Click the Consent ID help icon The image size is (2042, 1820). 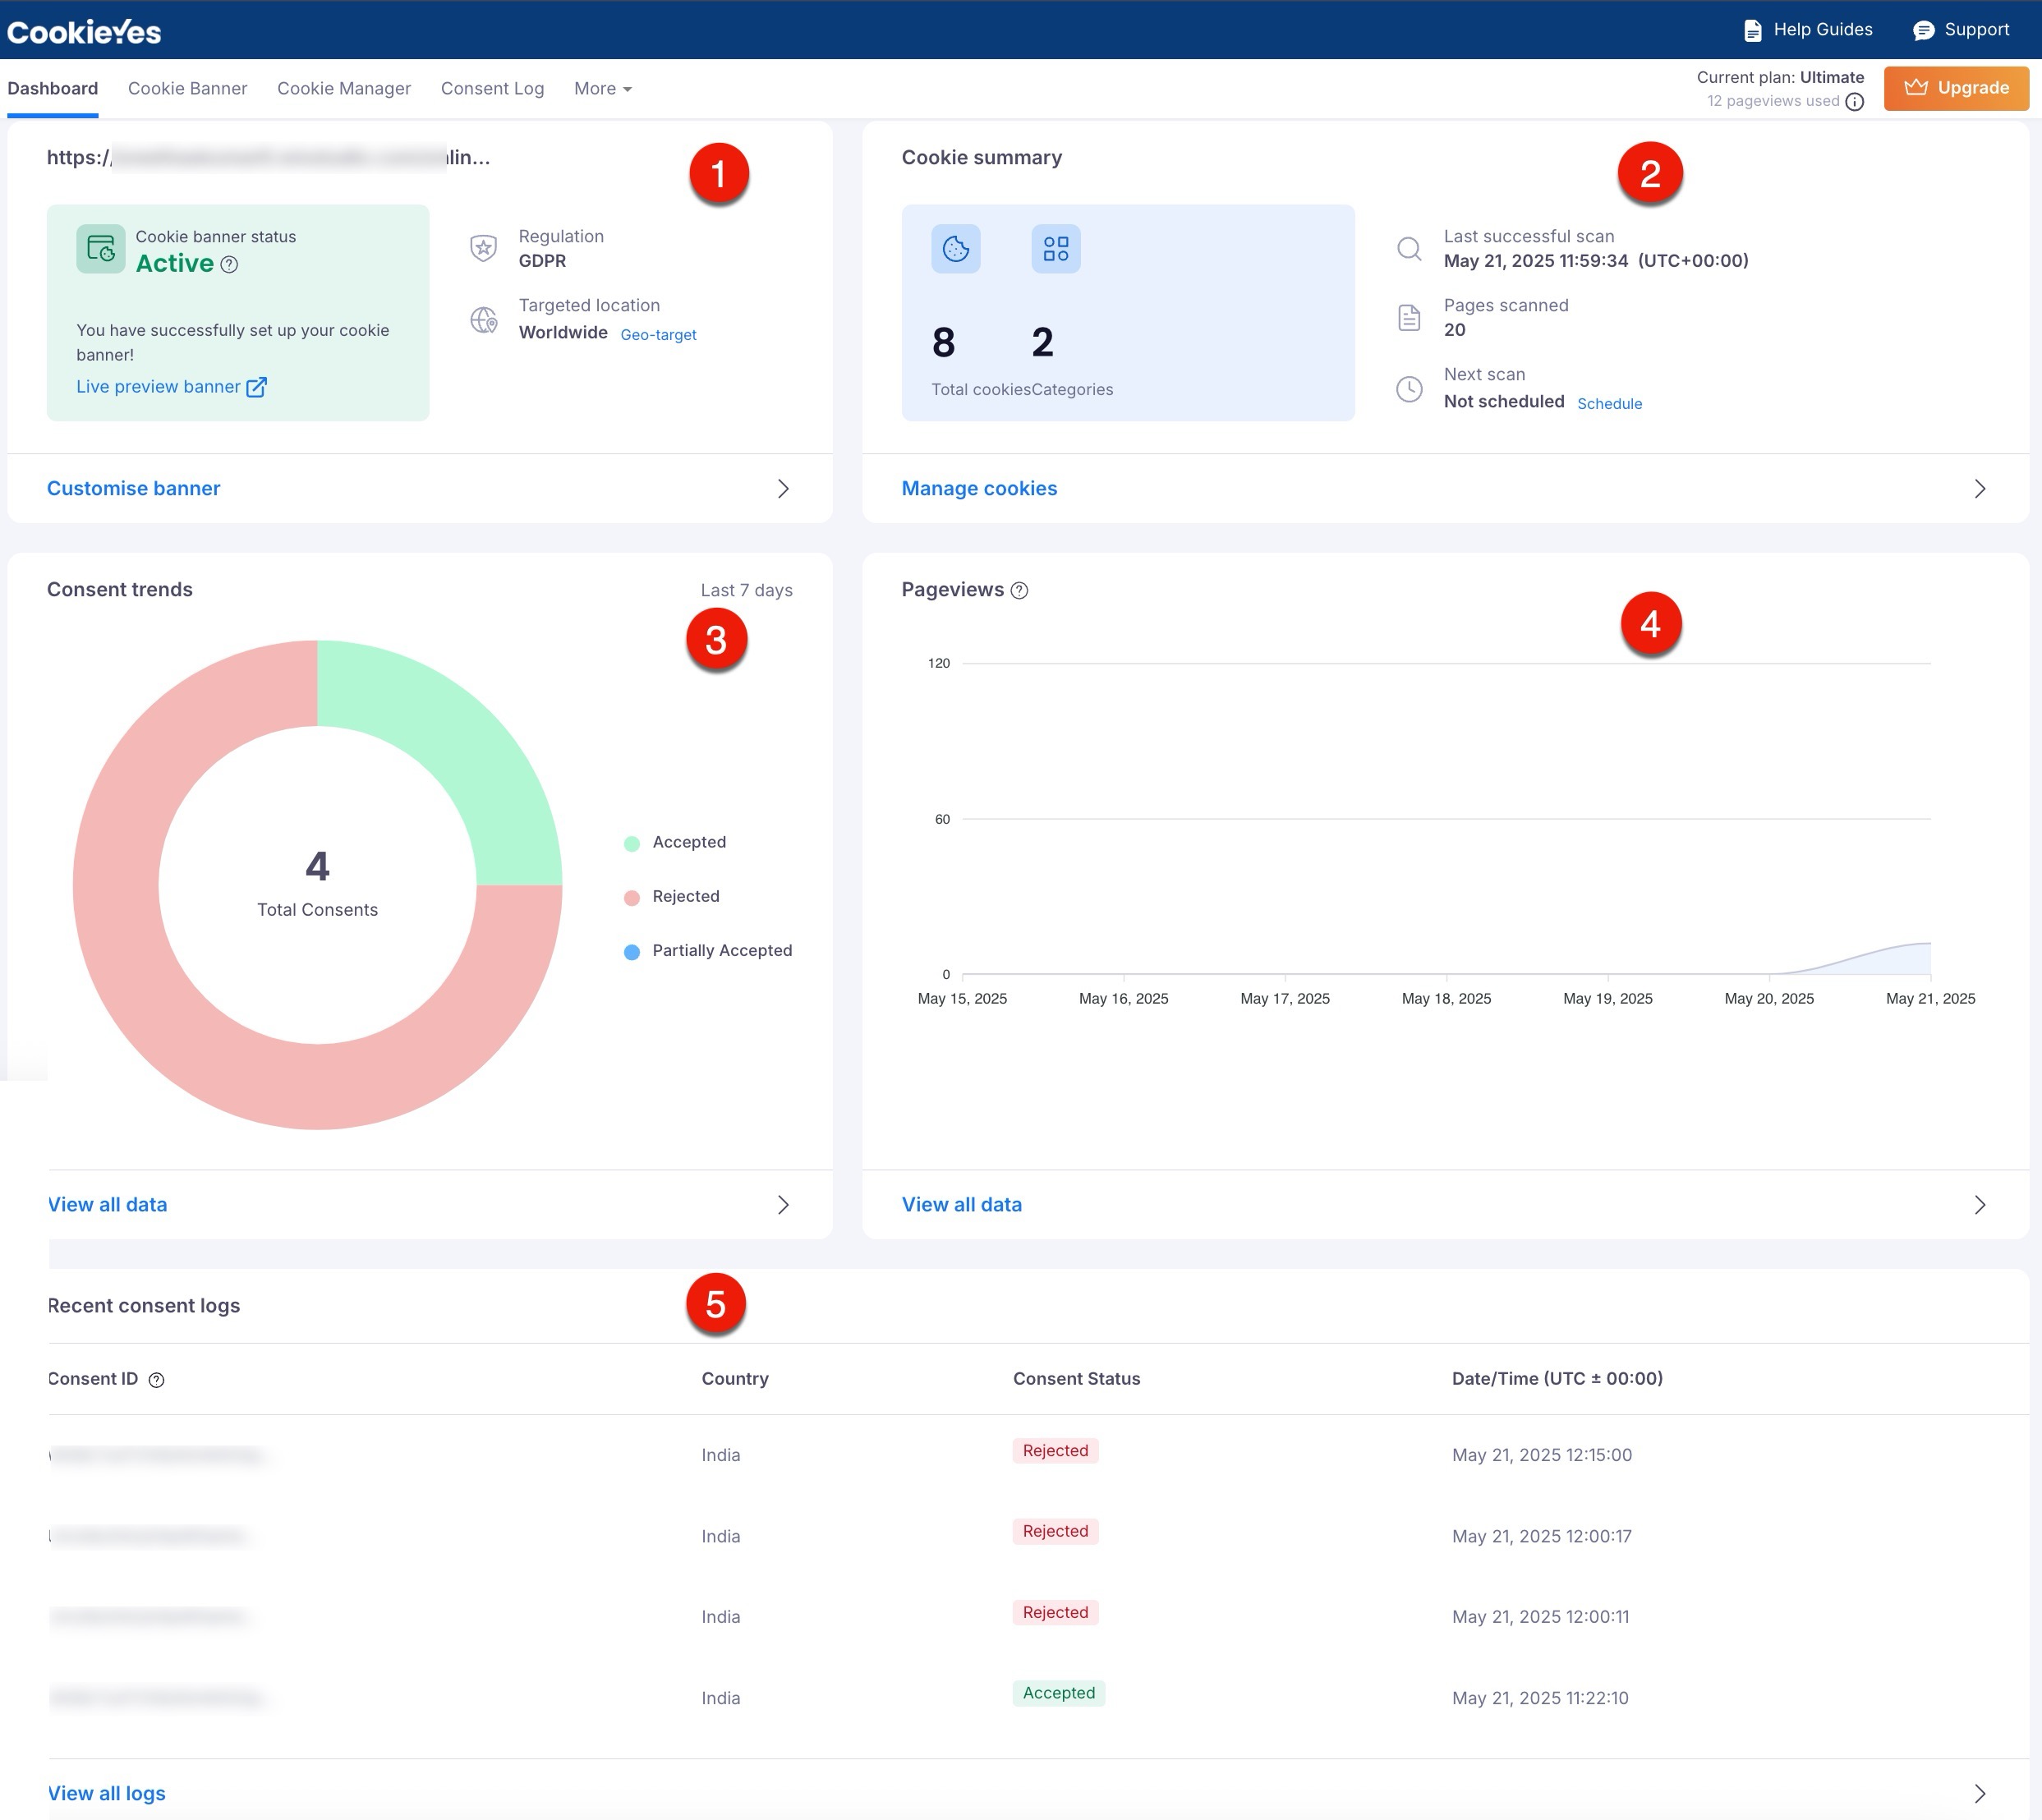tap(156, 1380)
